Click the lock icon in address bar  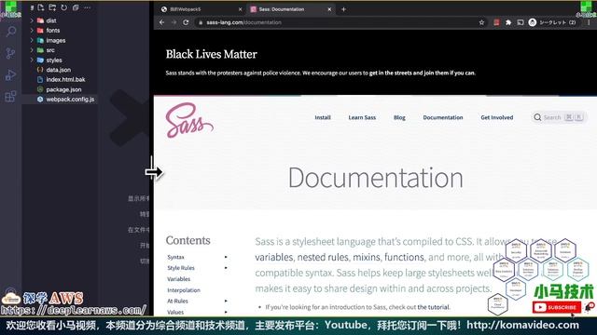pos(201,22)
